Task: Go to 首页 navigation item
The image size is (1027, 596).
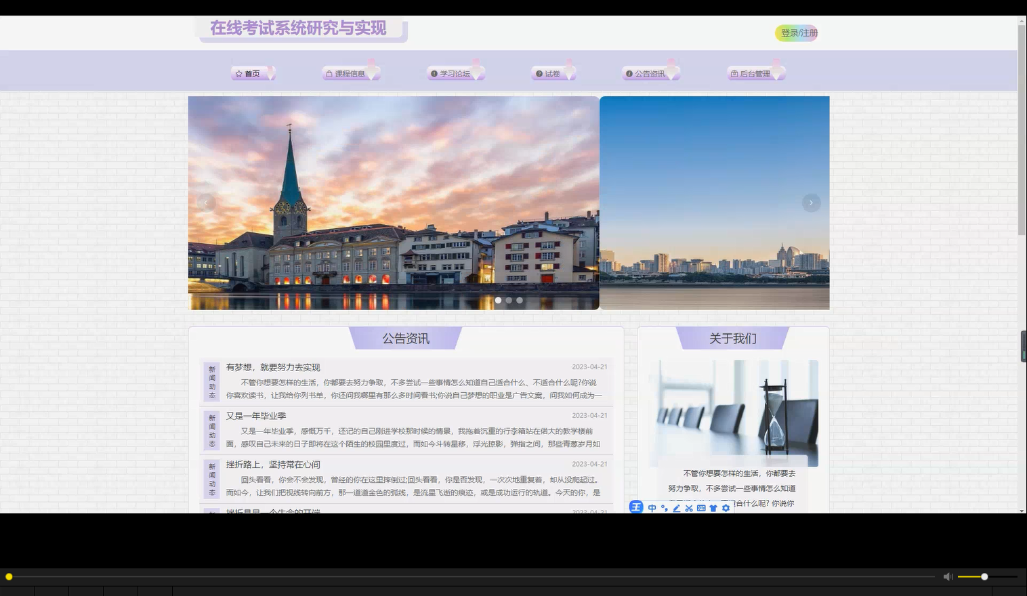Action: pos(252,73)
